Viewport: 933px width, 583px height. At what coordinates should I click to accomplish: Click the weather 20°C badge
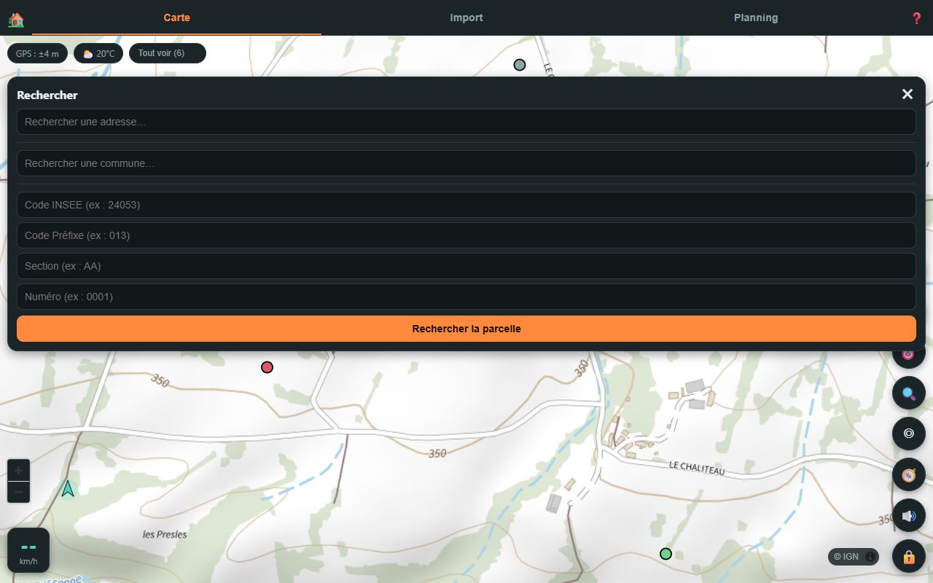pos(98,53)
